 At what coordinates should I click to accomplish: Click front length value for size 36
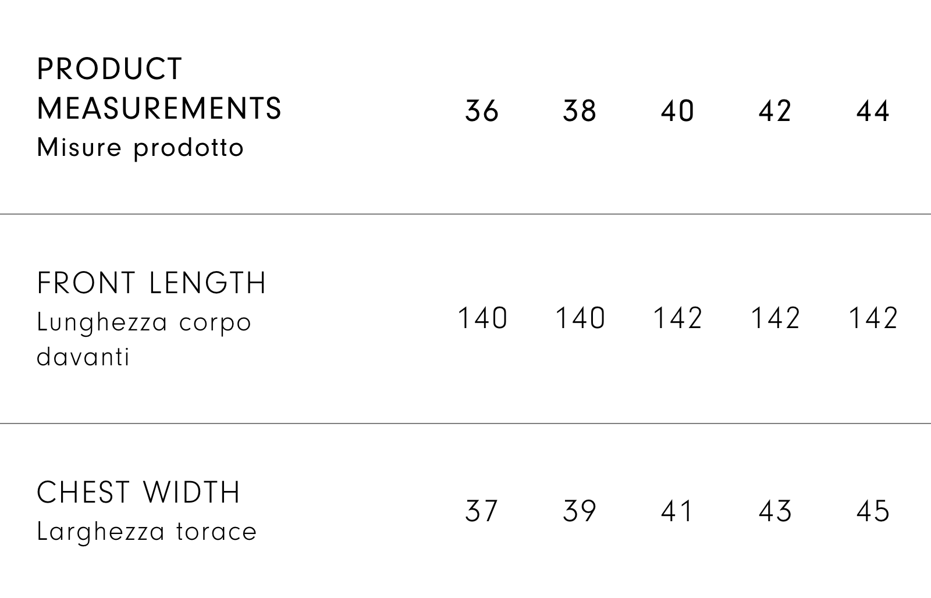[482, 318]
